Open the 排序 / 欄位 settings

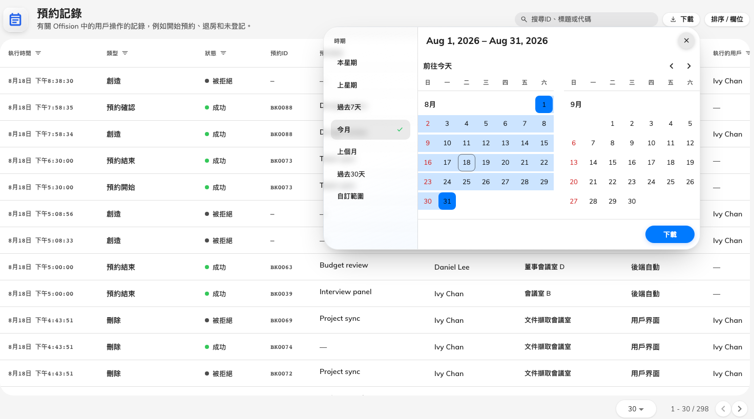click(727, 19)
